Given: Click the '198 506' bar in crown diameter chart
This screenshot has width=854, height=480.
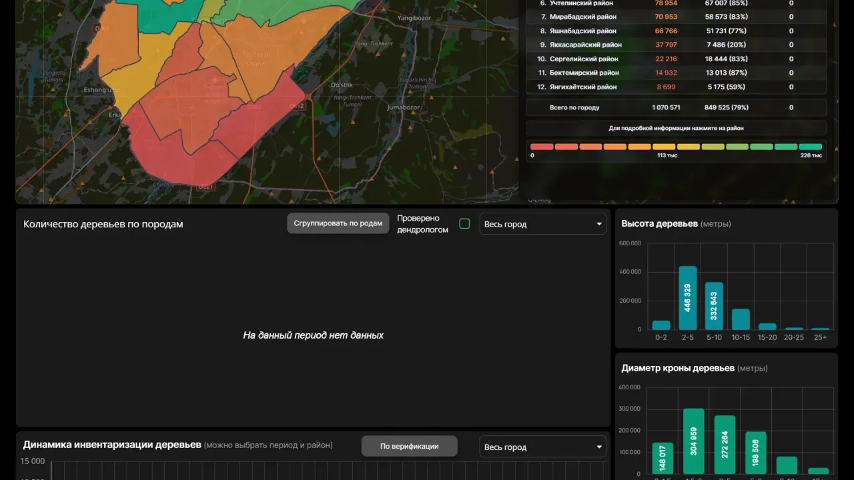Looking at the screenshot, I should tap(756, 452).
